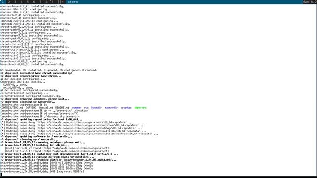Switch to dwm tag 5
The width and height of the screenshot is (317, 178).
[28, 2]
